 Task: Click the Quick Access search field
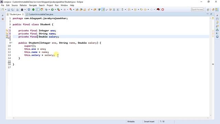(197, 10)
